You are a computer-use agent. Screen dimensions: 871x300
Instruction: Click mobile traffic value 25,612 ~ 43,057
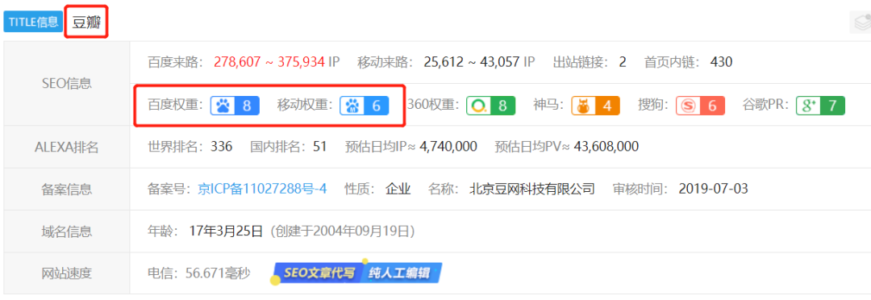click(x=472, y=61)
